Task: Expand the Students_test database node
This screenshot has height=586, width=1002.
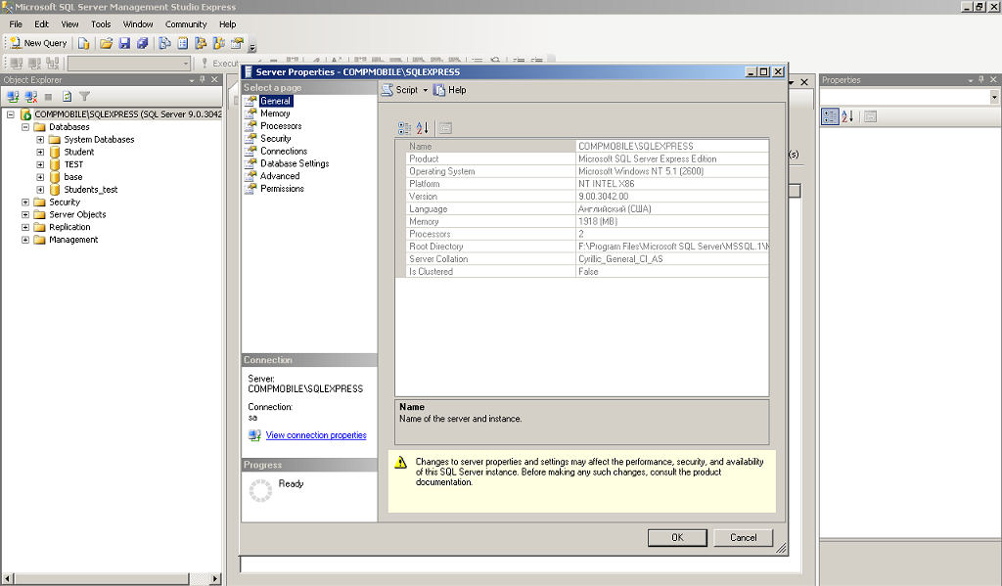Action: (x=40, y=190)
